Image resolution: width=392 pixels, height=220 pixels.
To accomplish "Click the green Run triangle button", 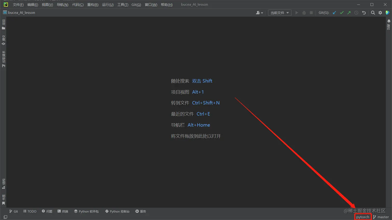I will click(297, 13).
